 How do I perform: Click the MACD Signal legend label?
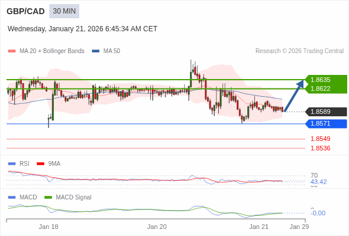pyautogui.click(x=73, y=198)
